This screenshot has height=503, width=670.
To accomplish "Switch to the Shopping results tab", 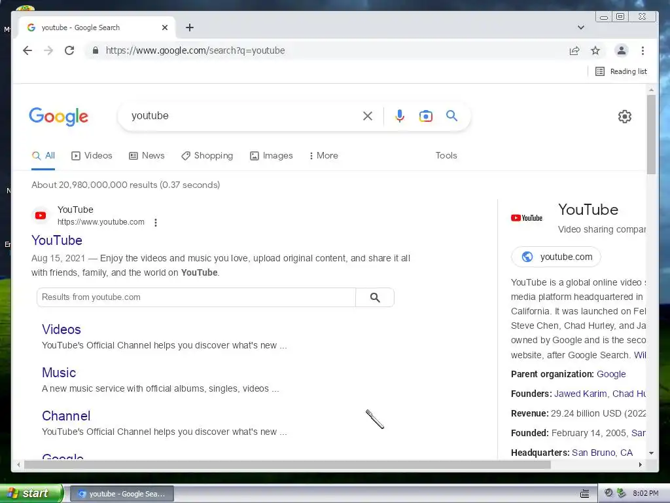I will click(x=207, y=156).
